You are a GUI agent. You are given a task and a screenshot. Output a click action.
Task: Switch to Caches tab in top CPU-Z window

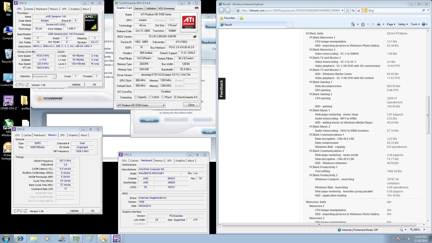coord(29,9)
